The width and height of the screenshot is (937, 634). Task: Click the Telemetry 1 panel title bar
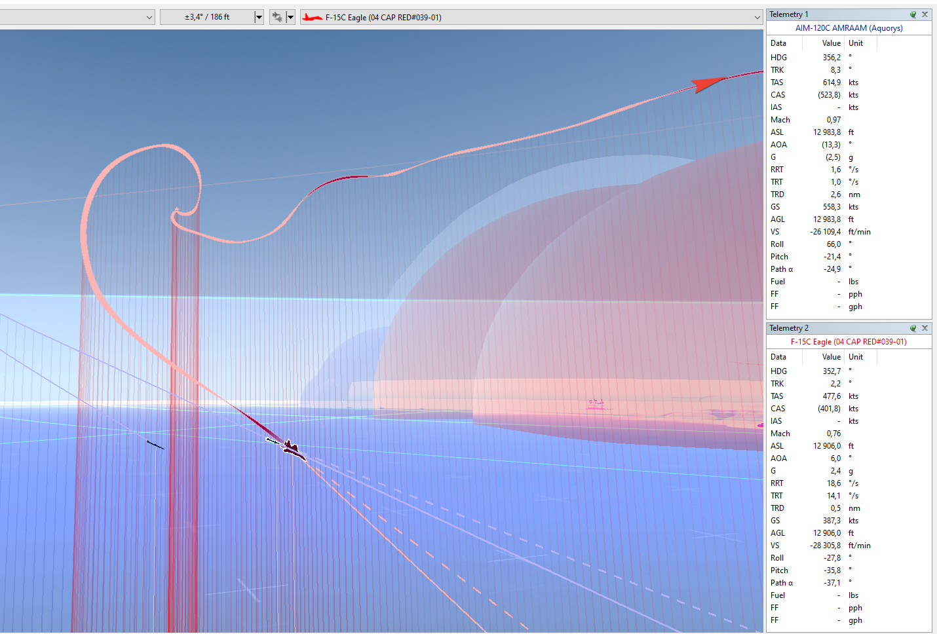pos(849,14)
